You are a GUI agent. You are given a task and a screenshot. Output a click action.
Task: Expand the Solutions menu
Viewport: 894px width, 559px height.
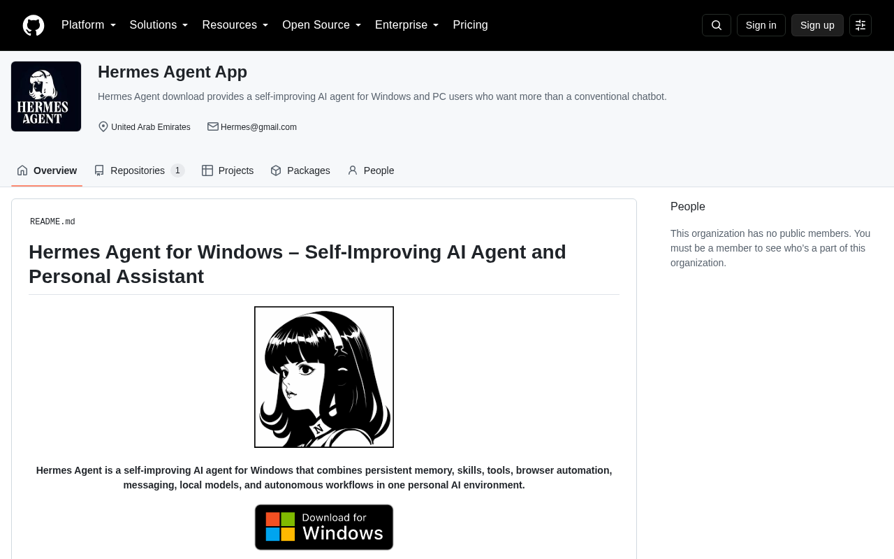[x=159, y=25]
